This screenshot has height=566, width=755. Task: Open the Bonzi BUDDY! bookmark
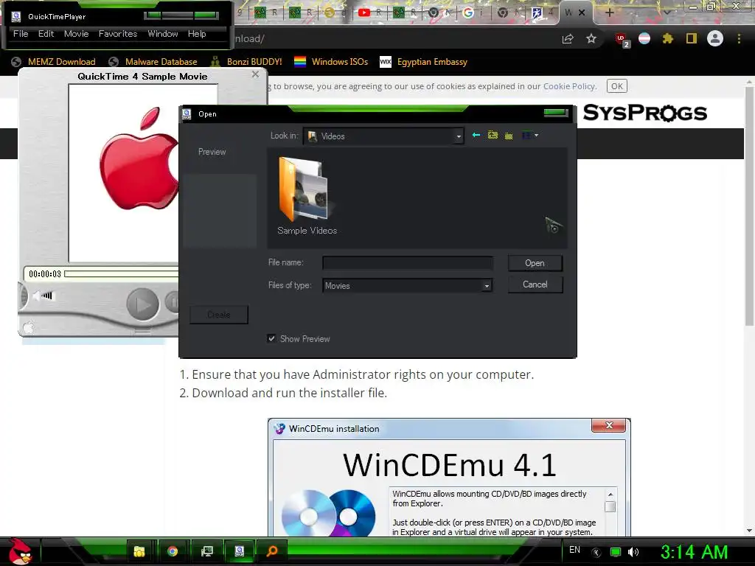pos(246,62)
